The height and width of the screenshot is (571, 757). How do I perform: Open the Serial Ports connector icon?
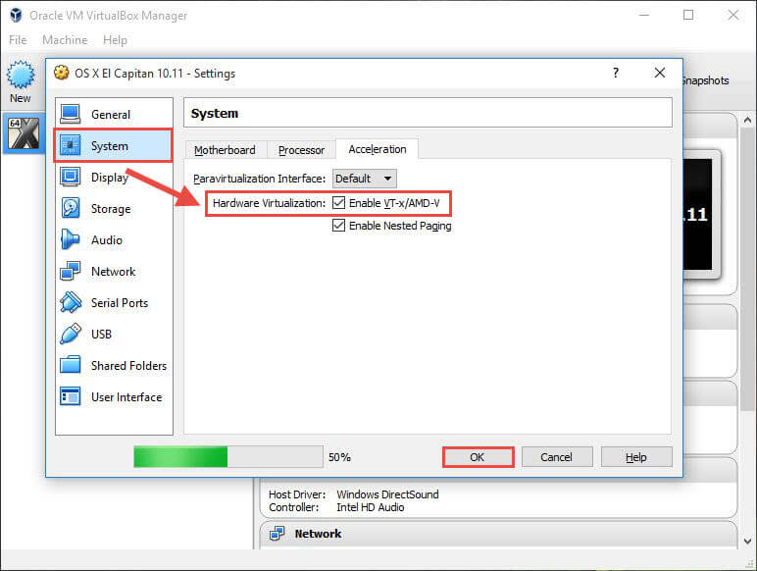coord(71,302)
